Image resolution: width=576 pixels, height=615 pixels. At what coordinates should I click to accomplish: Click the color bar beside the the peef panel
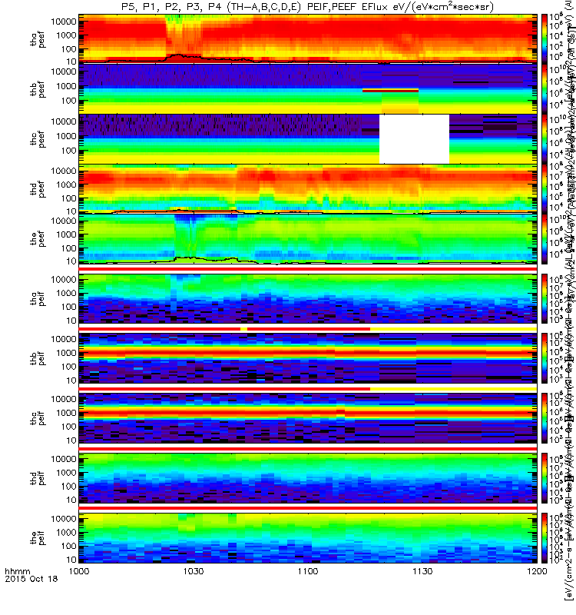click(x=545, y=238)
